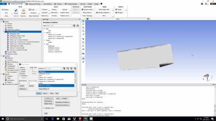Select the zoom in/out tool
216x121 pixels.
coord(83,28)
